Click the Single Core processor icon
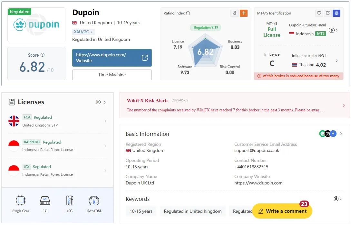The width and height of the screenshot is (351, 225). [21, 201]
